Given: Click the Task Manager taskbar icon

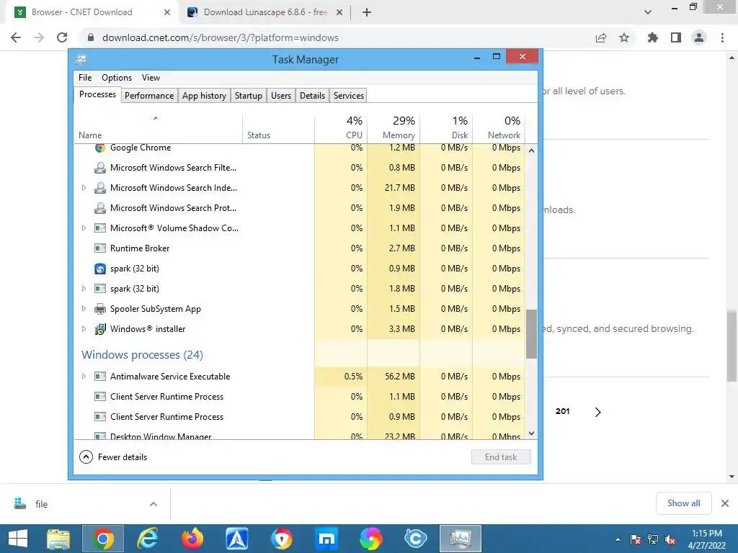Looking at the screenshot, I should point(461,539).
